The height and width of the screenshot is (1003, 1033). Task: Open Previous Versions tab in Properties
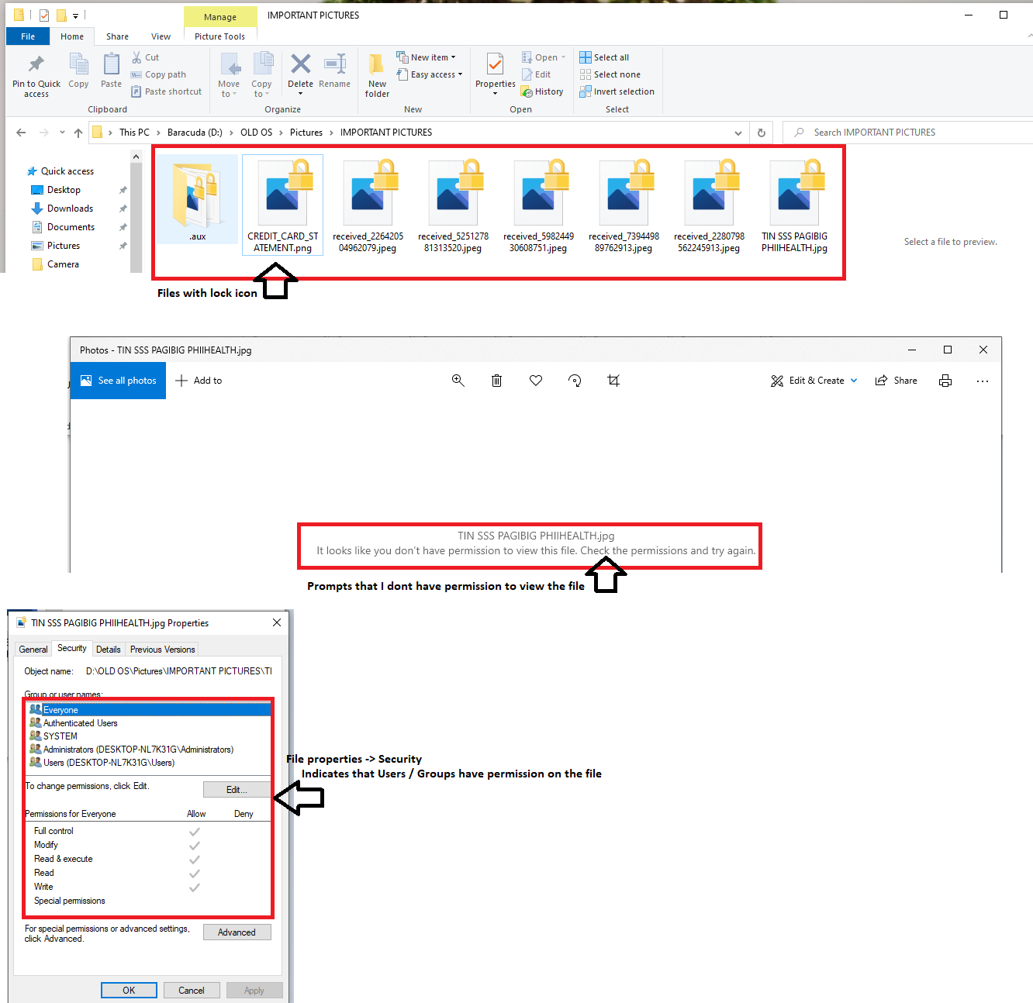click(162, 650)
